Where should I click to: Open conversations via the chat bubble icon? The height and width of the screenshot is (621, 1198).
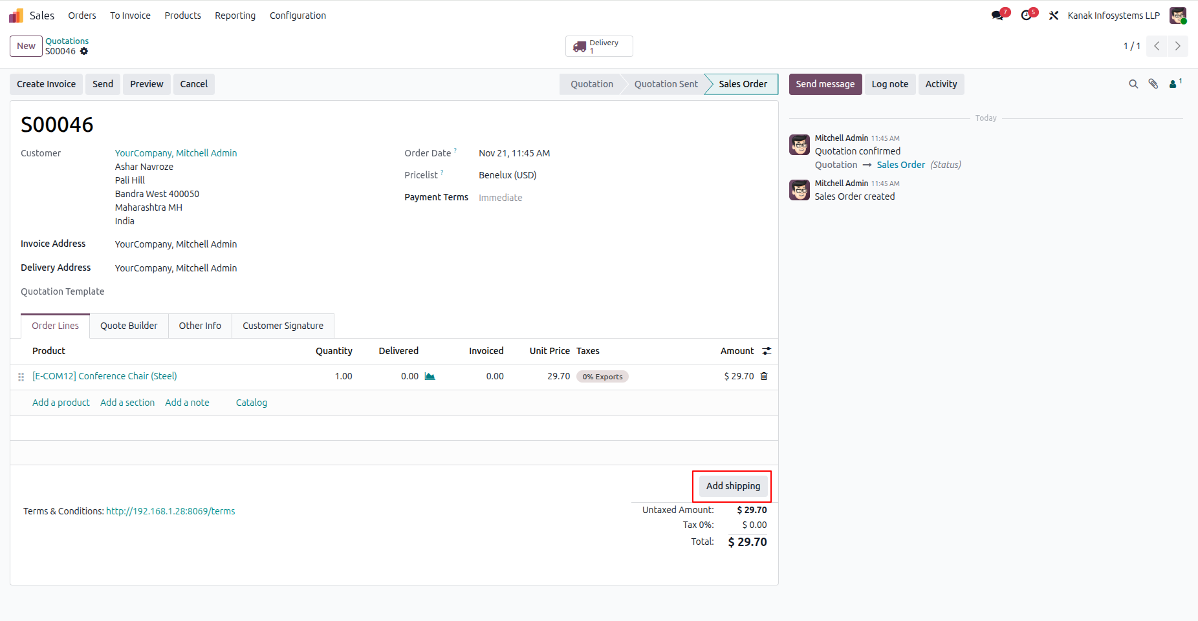(997, 14)
